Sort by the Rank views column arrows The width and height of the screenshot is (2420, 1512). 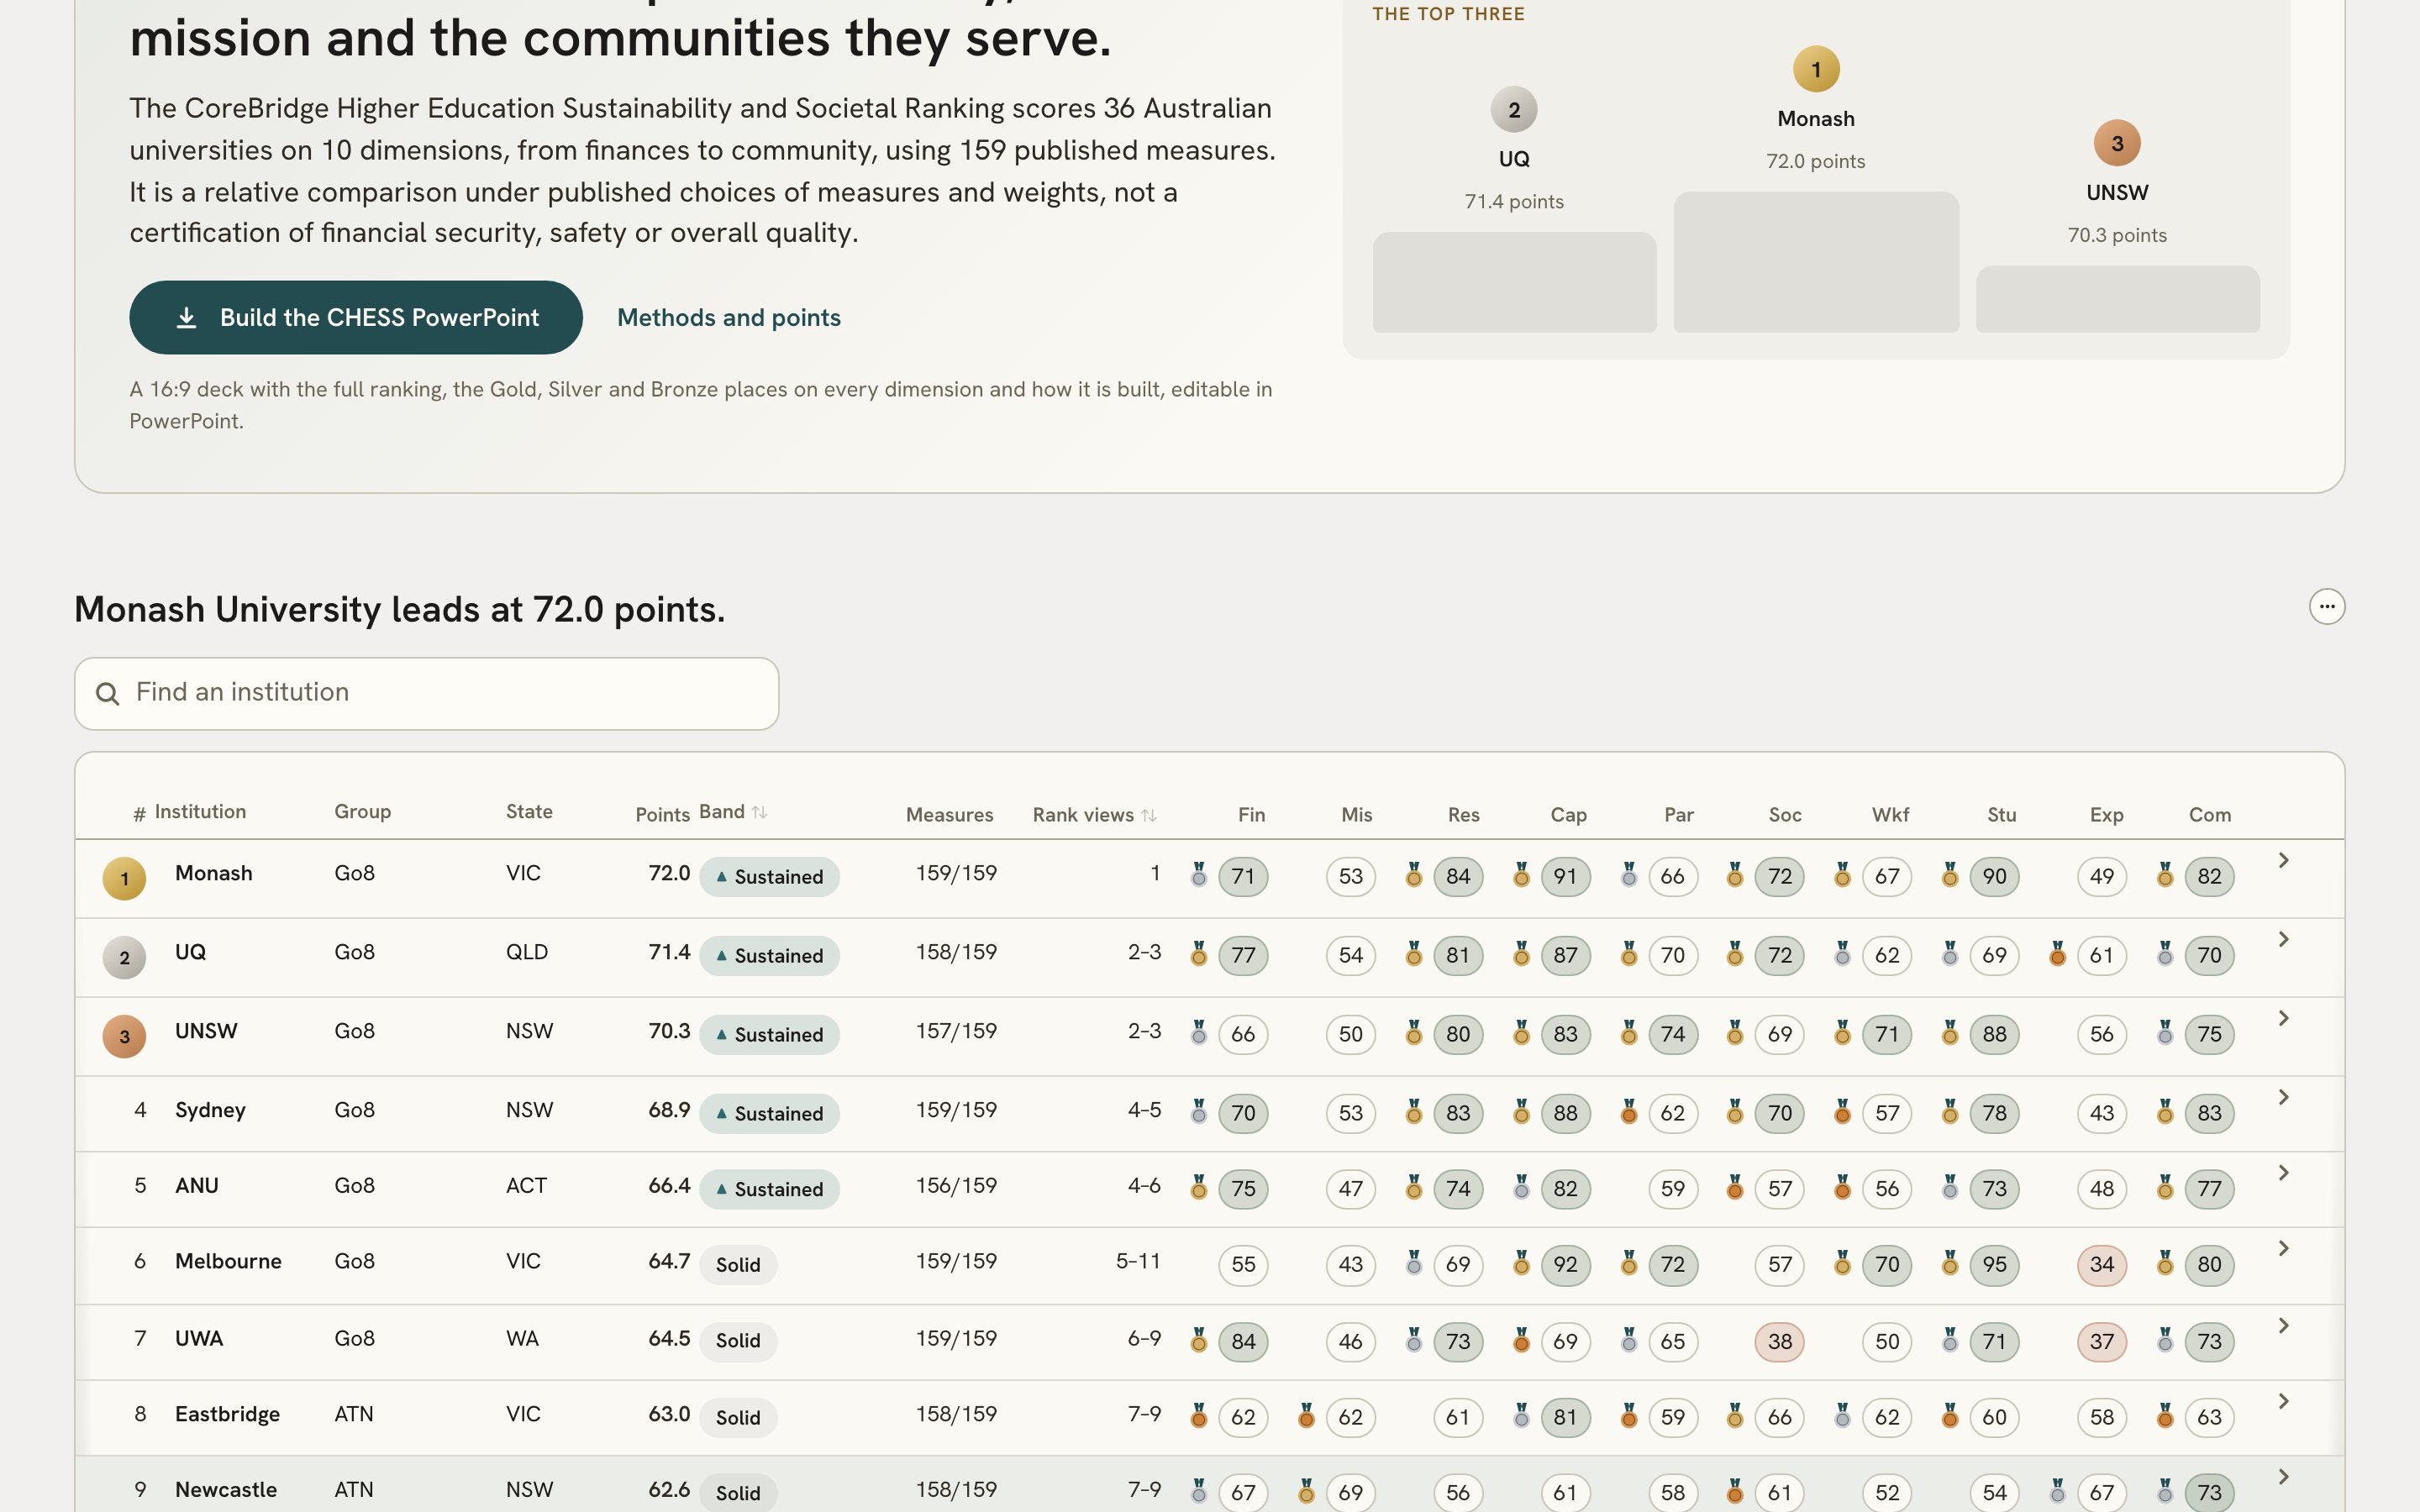tap(1148, 815)
